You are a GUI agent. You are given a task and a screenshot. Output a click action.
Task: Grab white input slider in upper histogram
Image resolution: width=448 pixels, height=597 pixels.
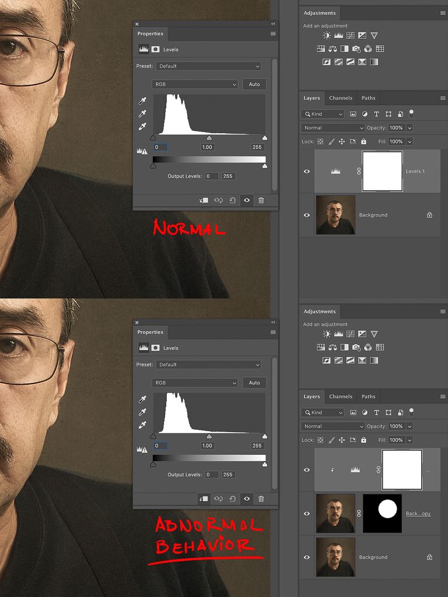click(x=265, y=138)
